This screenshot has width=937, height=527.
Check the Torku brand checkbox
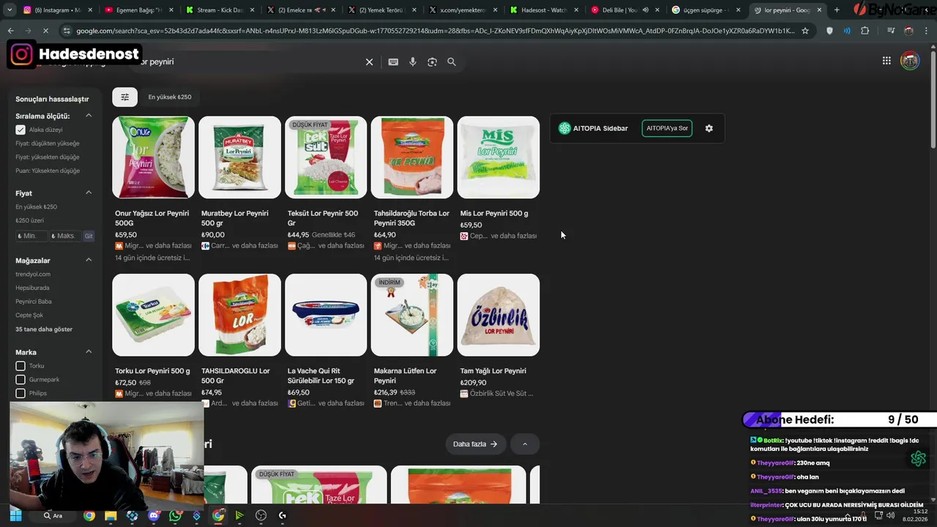20,366
